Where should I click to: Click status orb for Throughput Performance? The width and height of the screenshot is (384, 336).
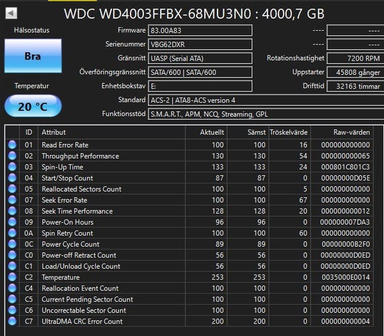(x=12, y=156)
